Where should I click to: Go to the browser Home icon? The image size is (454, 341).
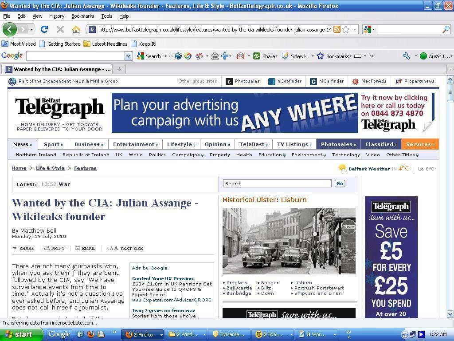[76, 29]
